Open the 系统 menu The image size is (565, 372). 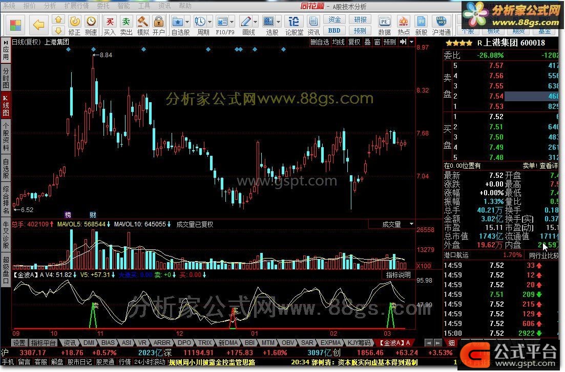[9, 6]
